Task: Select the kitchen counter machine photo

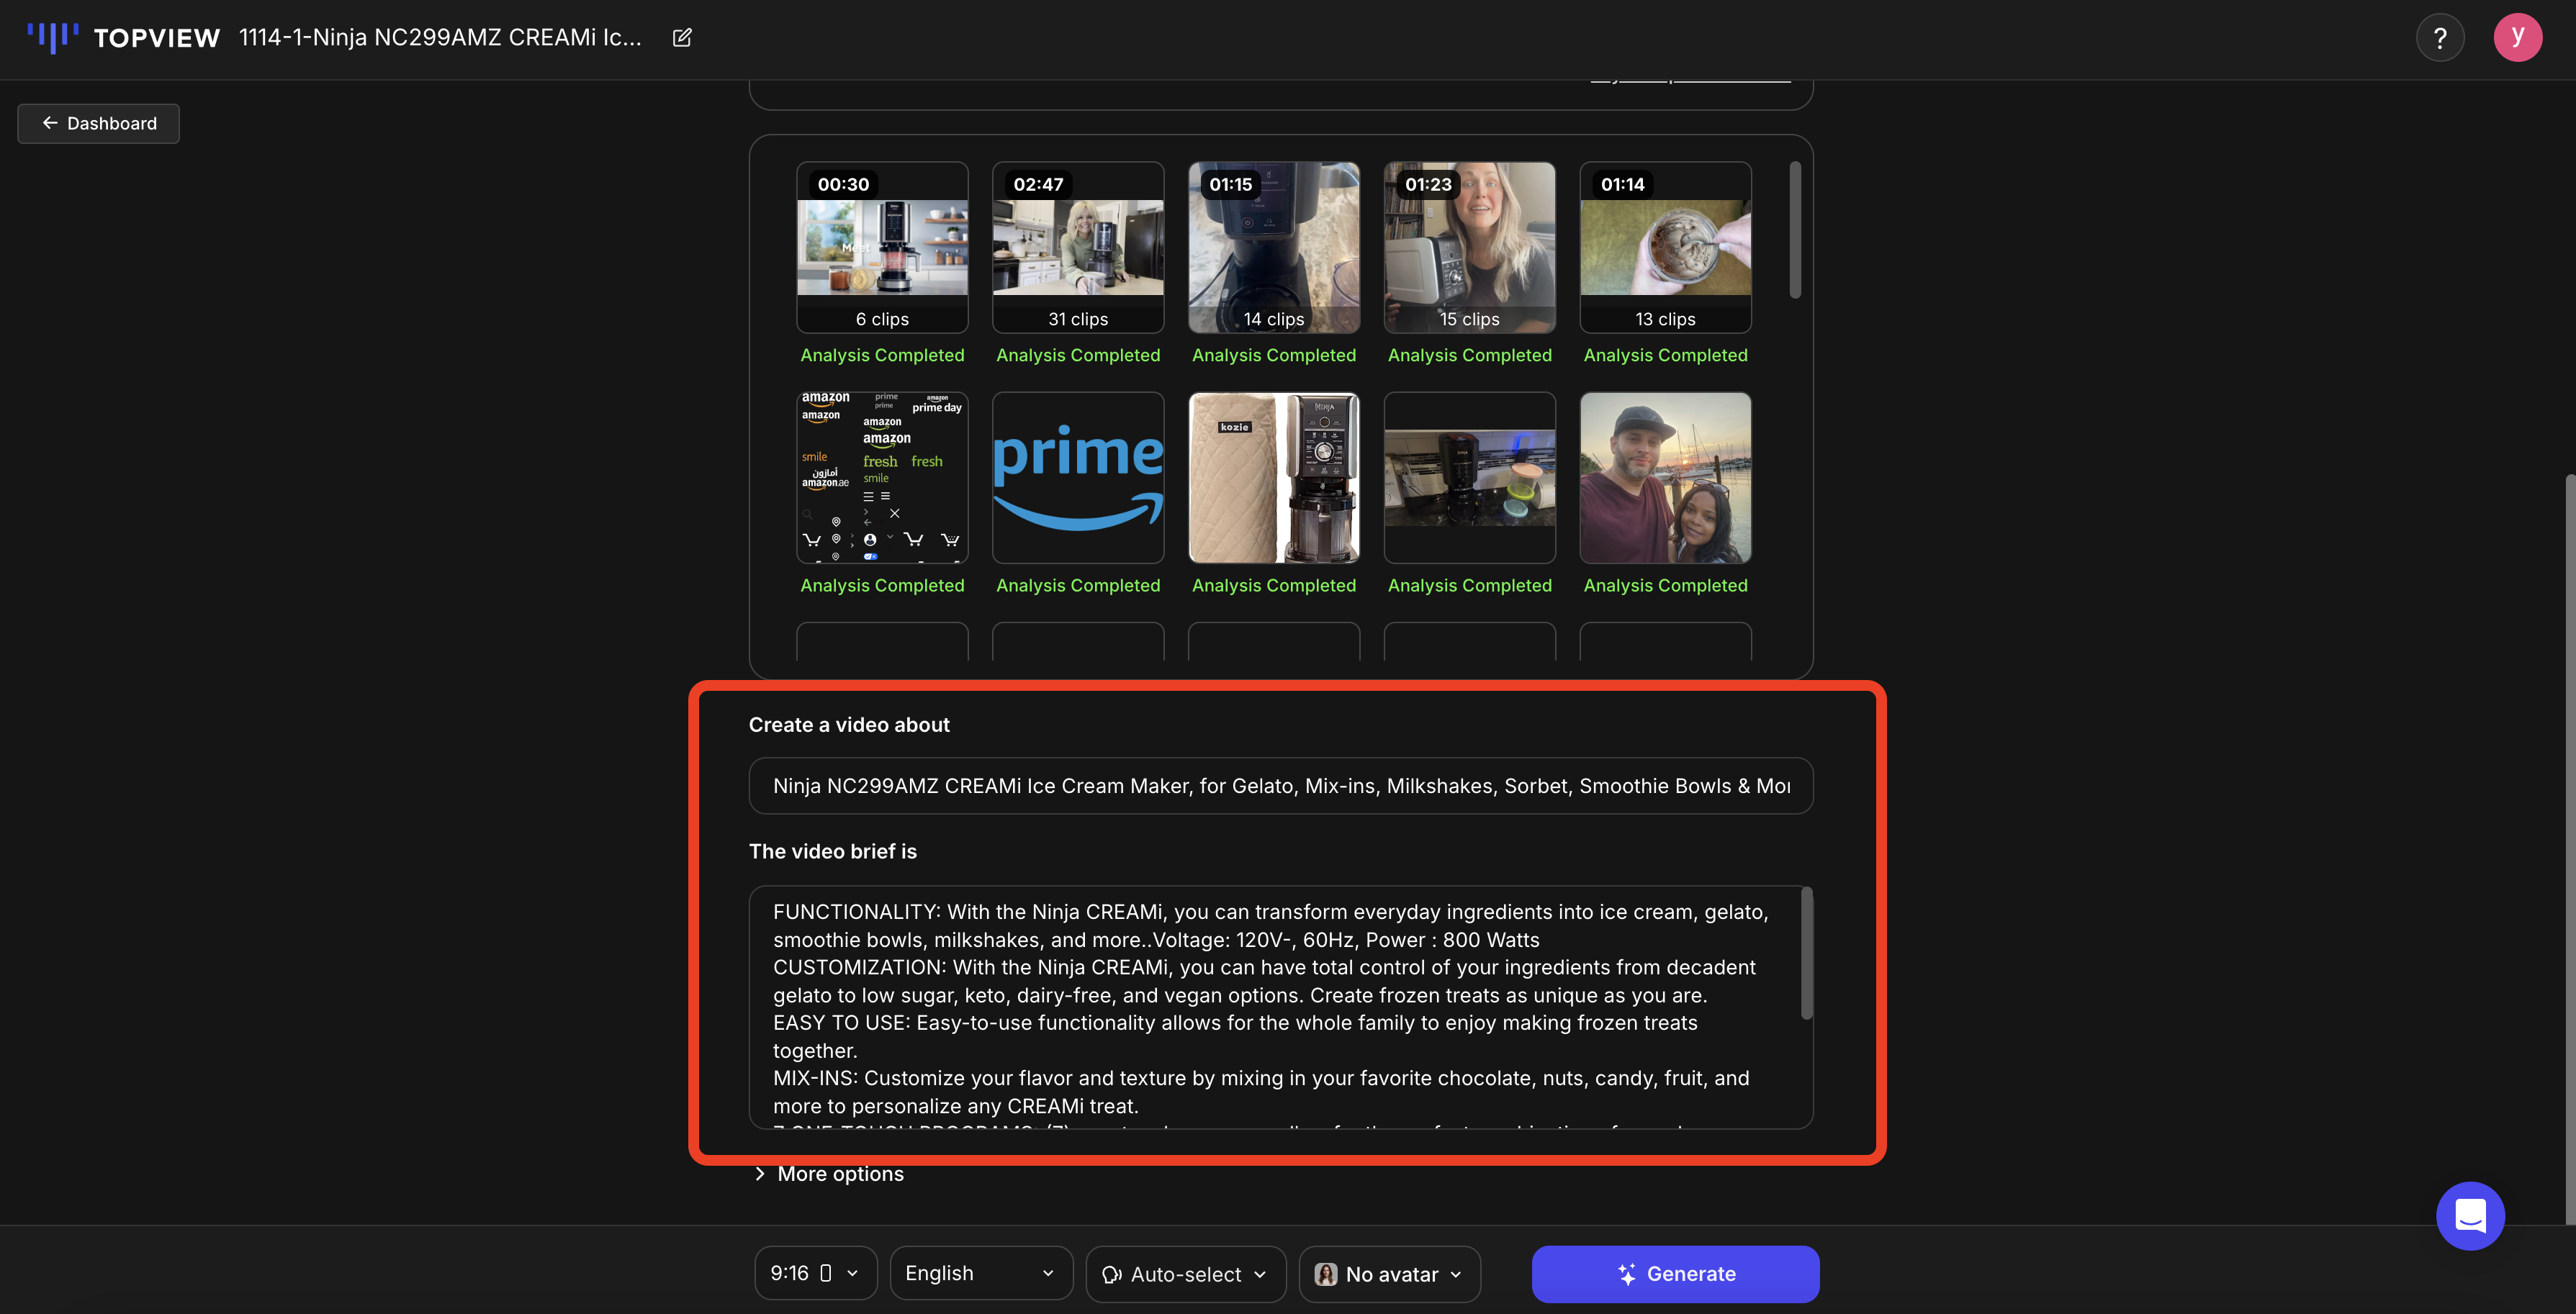Action: (x=1469, y=478)
